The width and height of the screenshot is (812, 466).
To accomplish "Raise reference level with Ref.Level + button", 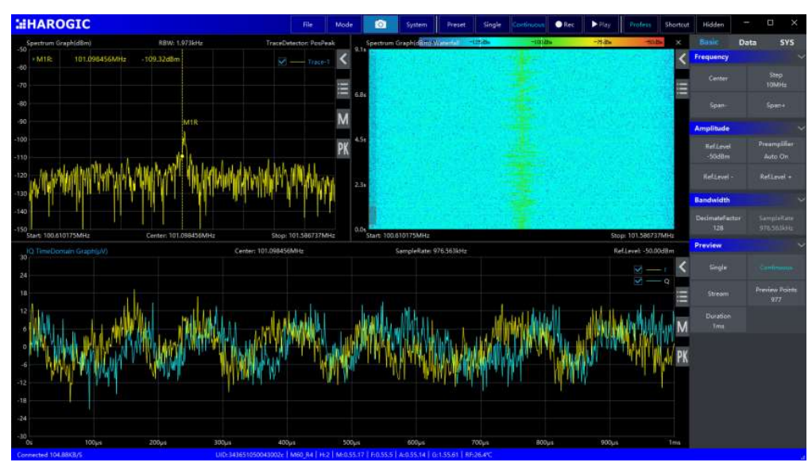I will [775, 177].
